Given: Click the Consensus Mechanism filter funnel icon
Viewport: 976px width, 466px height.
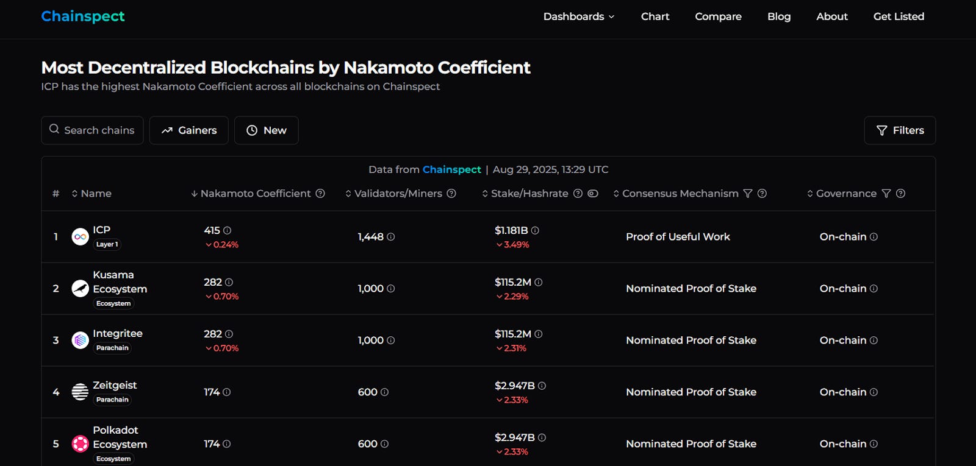Looking at the screenshot, I should click(748, 194).
